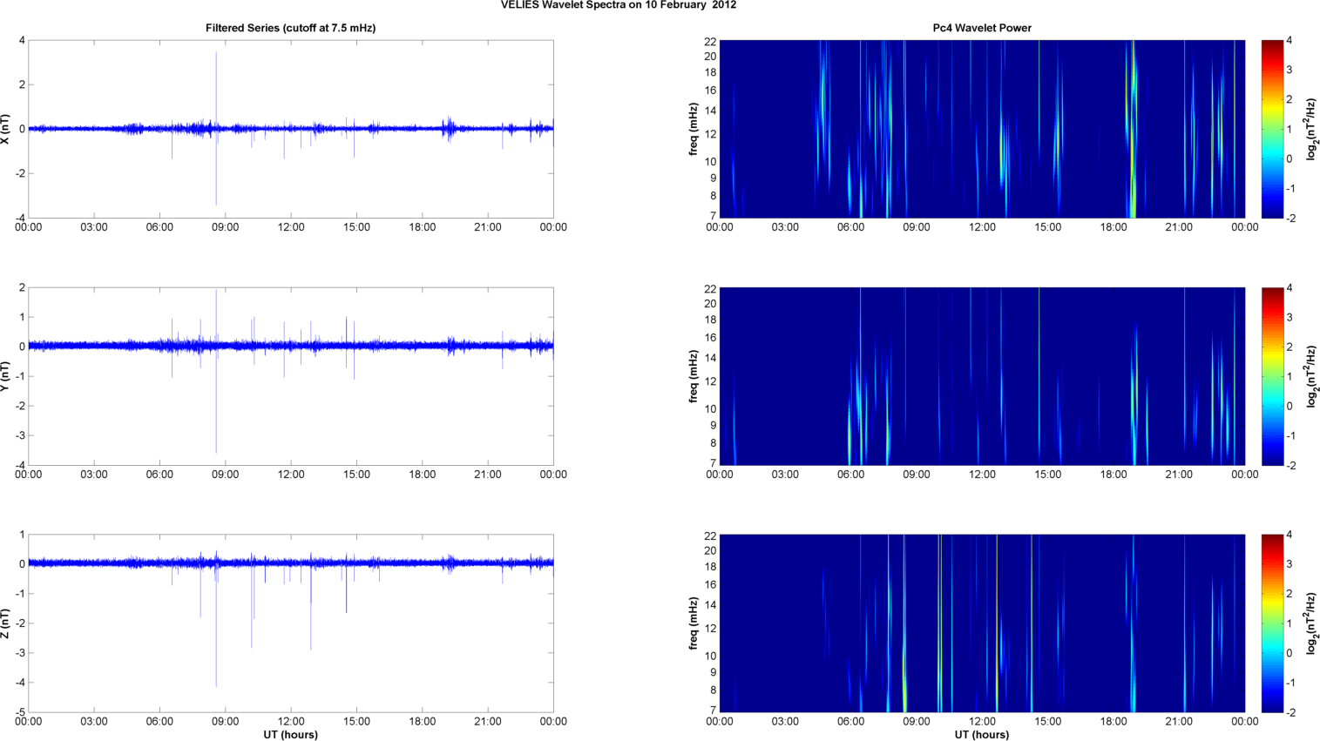The width and height of the screenshot is (1320, 741).
Task: Click the Pc4 Wavelet Power heading
Action: (x=981, y=28)
